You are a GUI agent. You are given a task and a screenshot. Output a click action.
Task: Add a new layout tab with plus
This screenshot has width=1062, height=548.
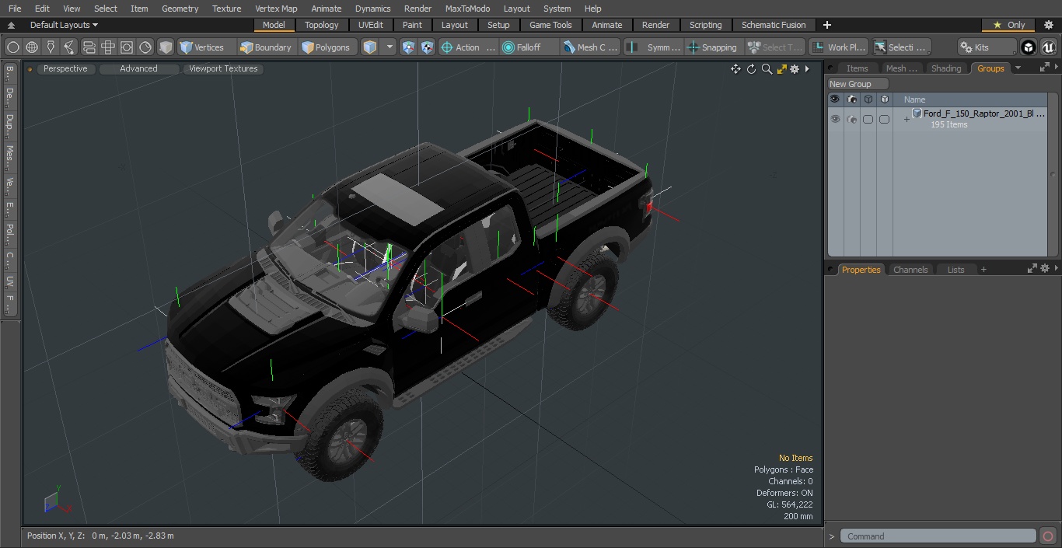click(826, 25)
